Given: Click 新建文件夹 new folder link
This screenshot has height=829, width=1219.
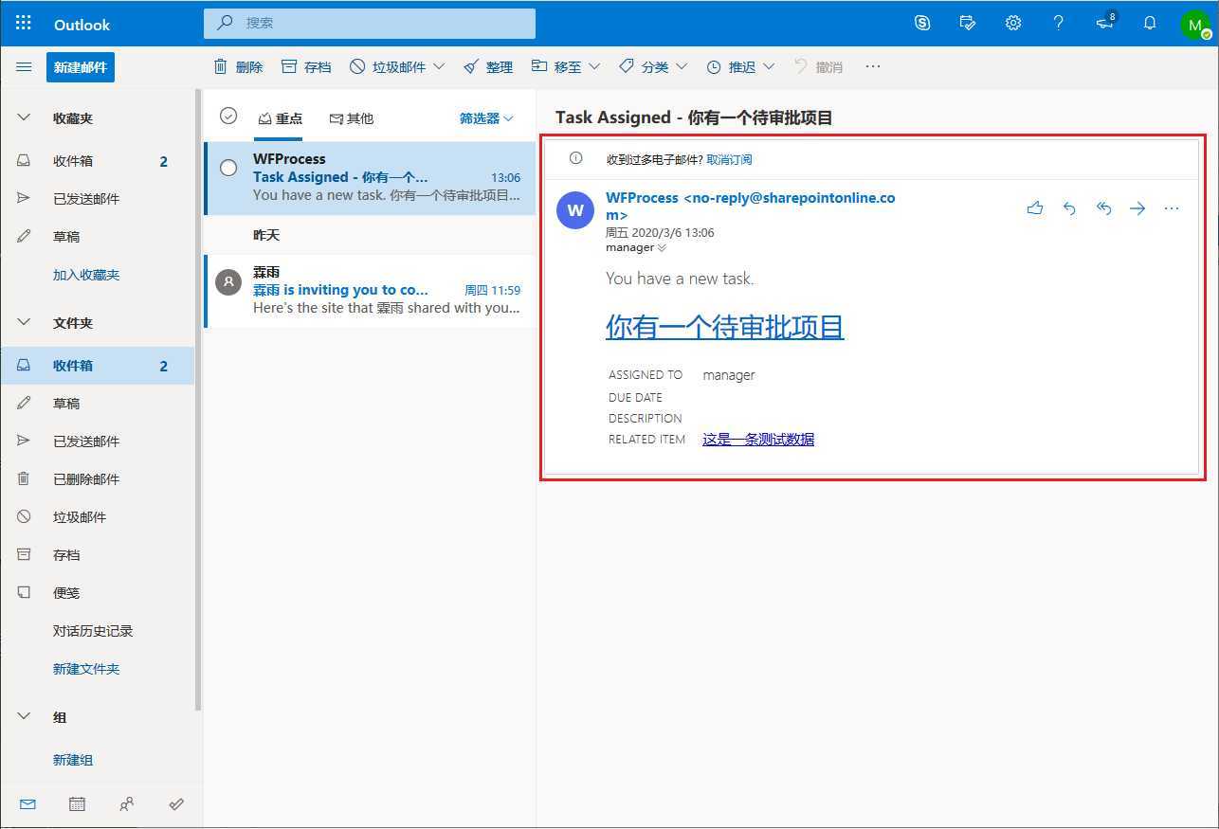Looking at the screenshot, I should click(86, 669).
